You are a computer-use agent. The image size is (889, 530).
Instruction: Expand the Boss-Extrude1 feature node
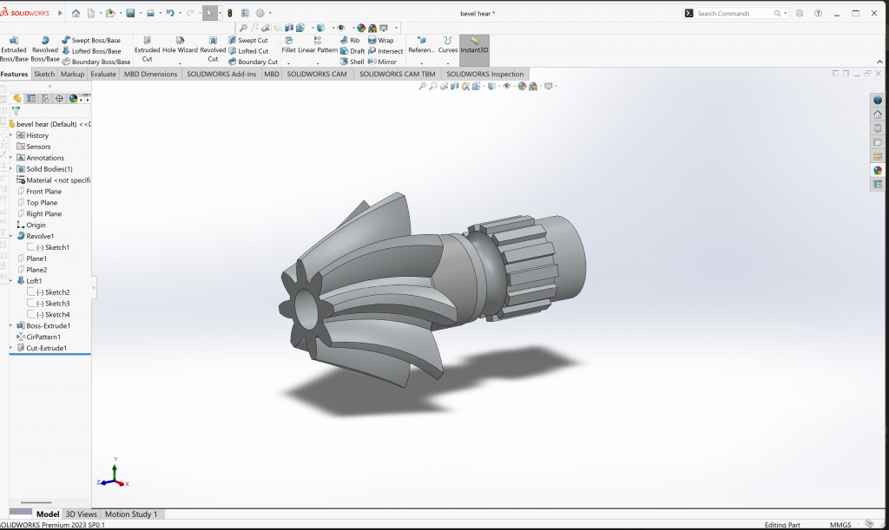[x=11, y=326]
